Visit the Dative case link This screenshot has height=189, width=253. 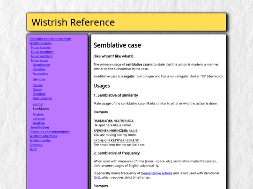(x=37, y=90)
